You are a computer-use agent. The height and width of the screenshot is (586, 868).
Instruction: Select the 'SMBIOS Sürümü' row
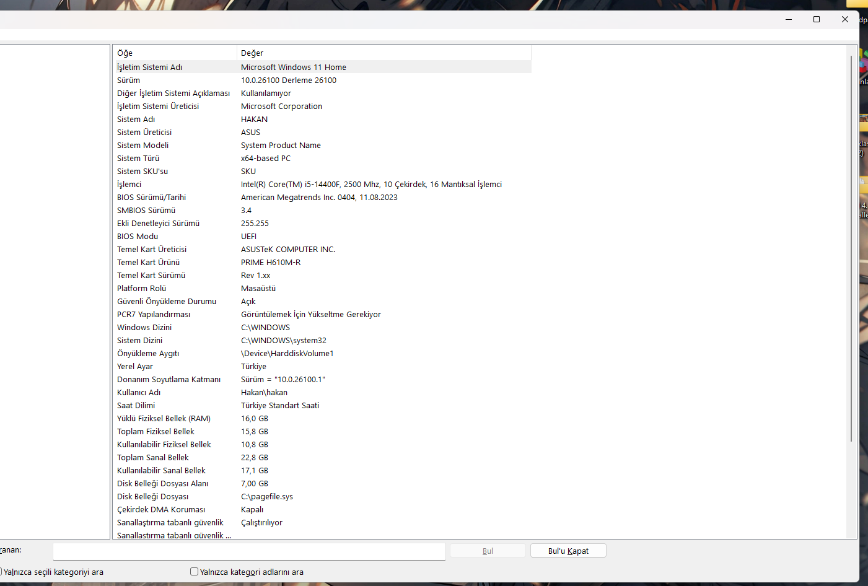tap(322, 211)
